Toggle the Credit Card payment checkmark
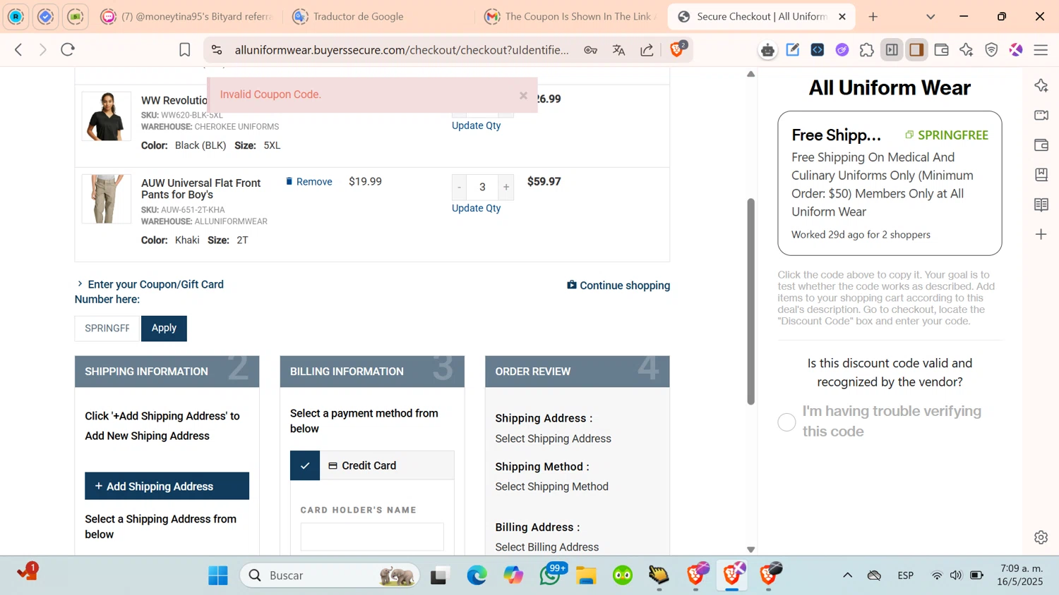This screenshot has width=1059, height=595. coord(305,465)
